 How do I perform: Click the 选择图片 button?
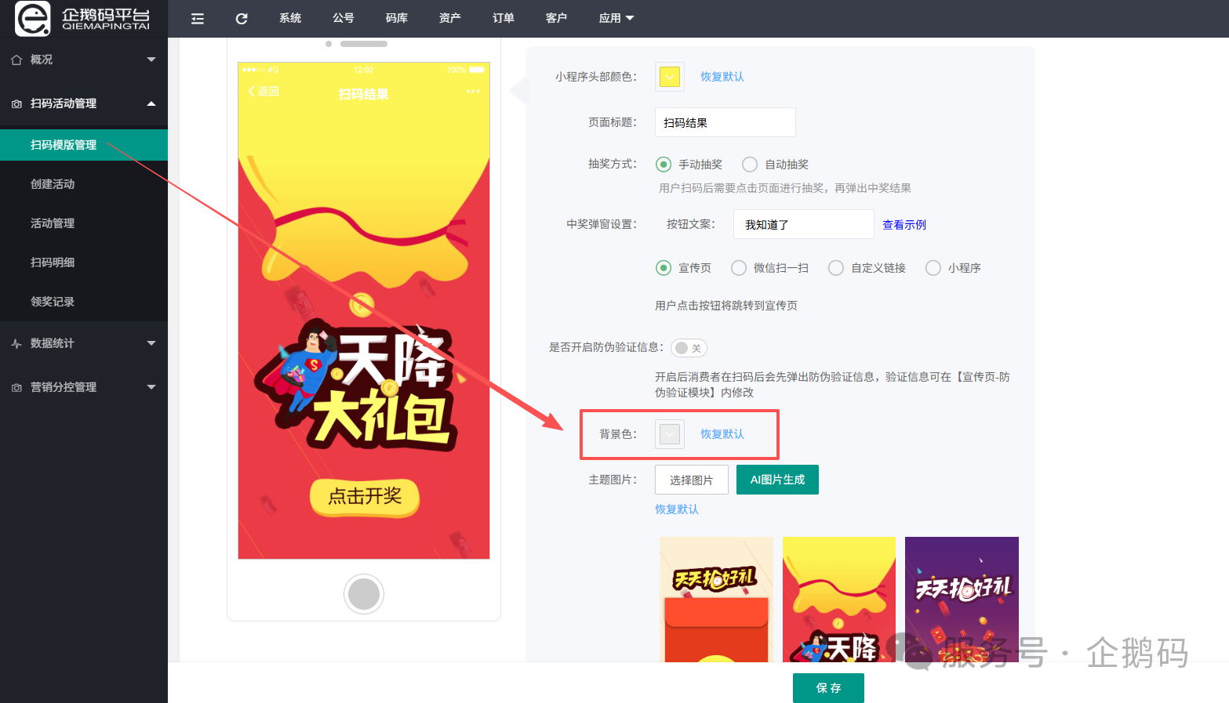(x=692, y=480)
